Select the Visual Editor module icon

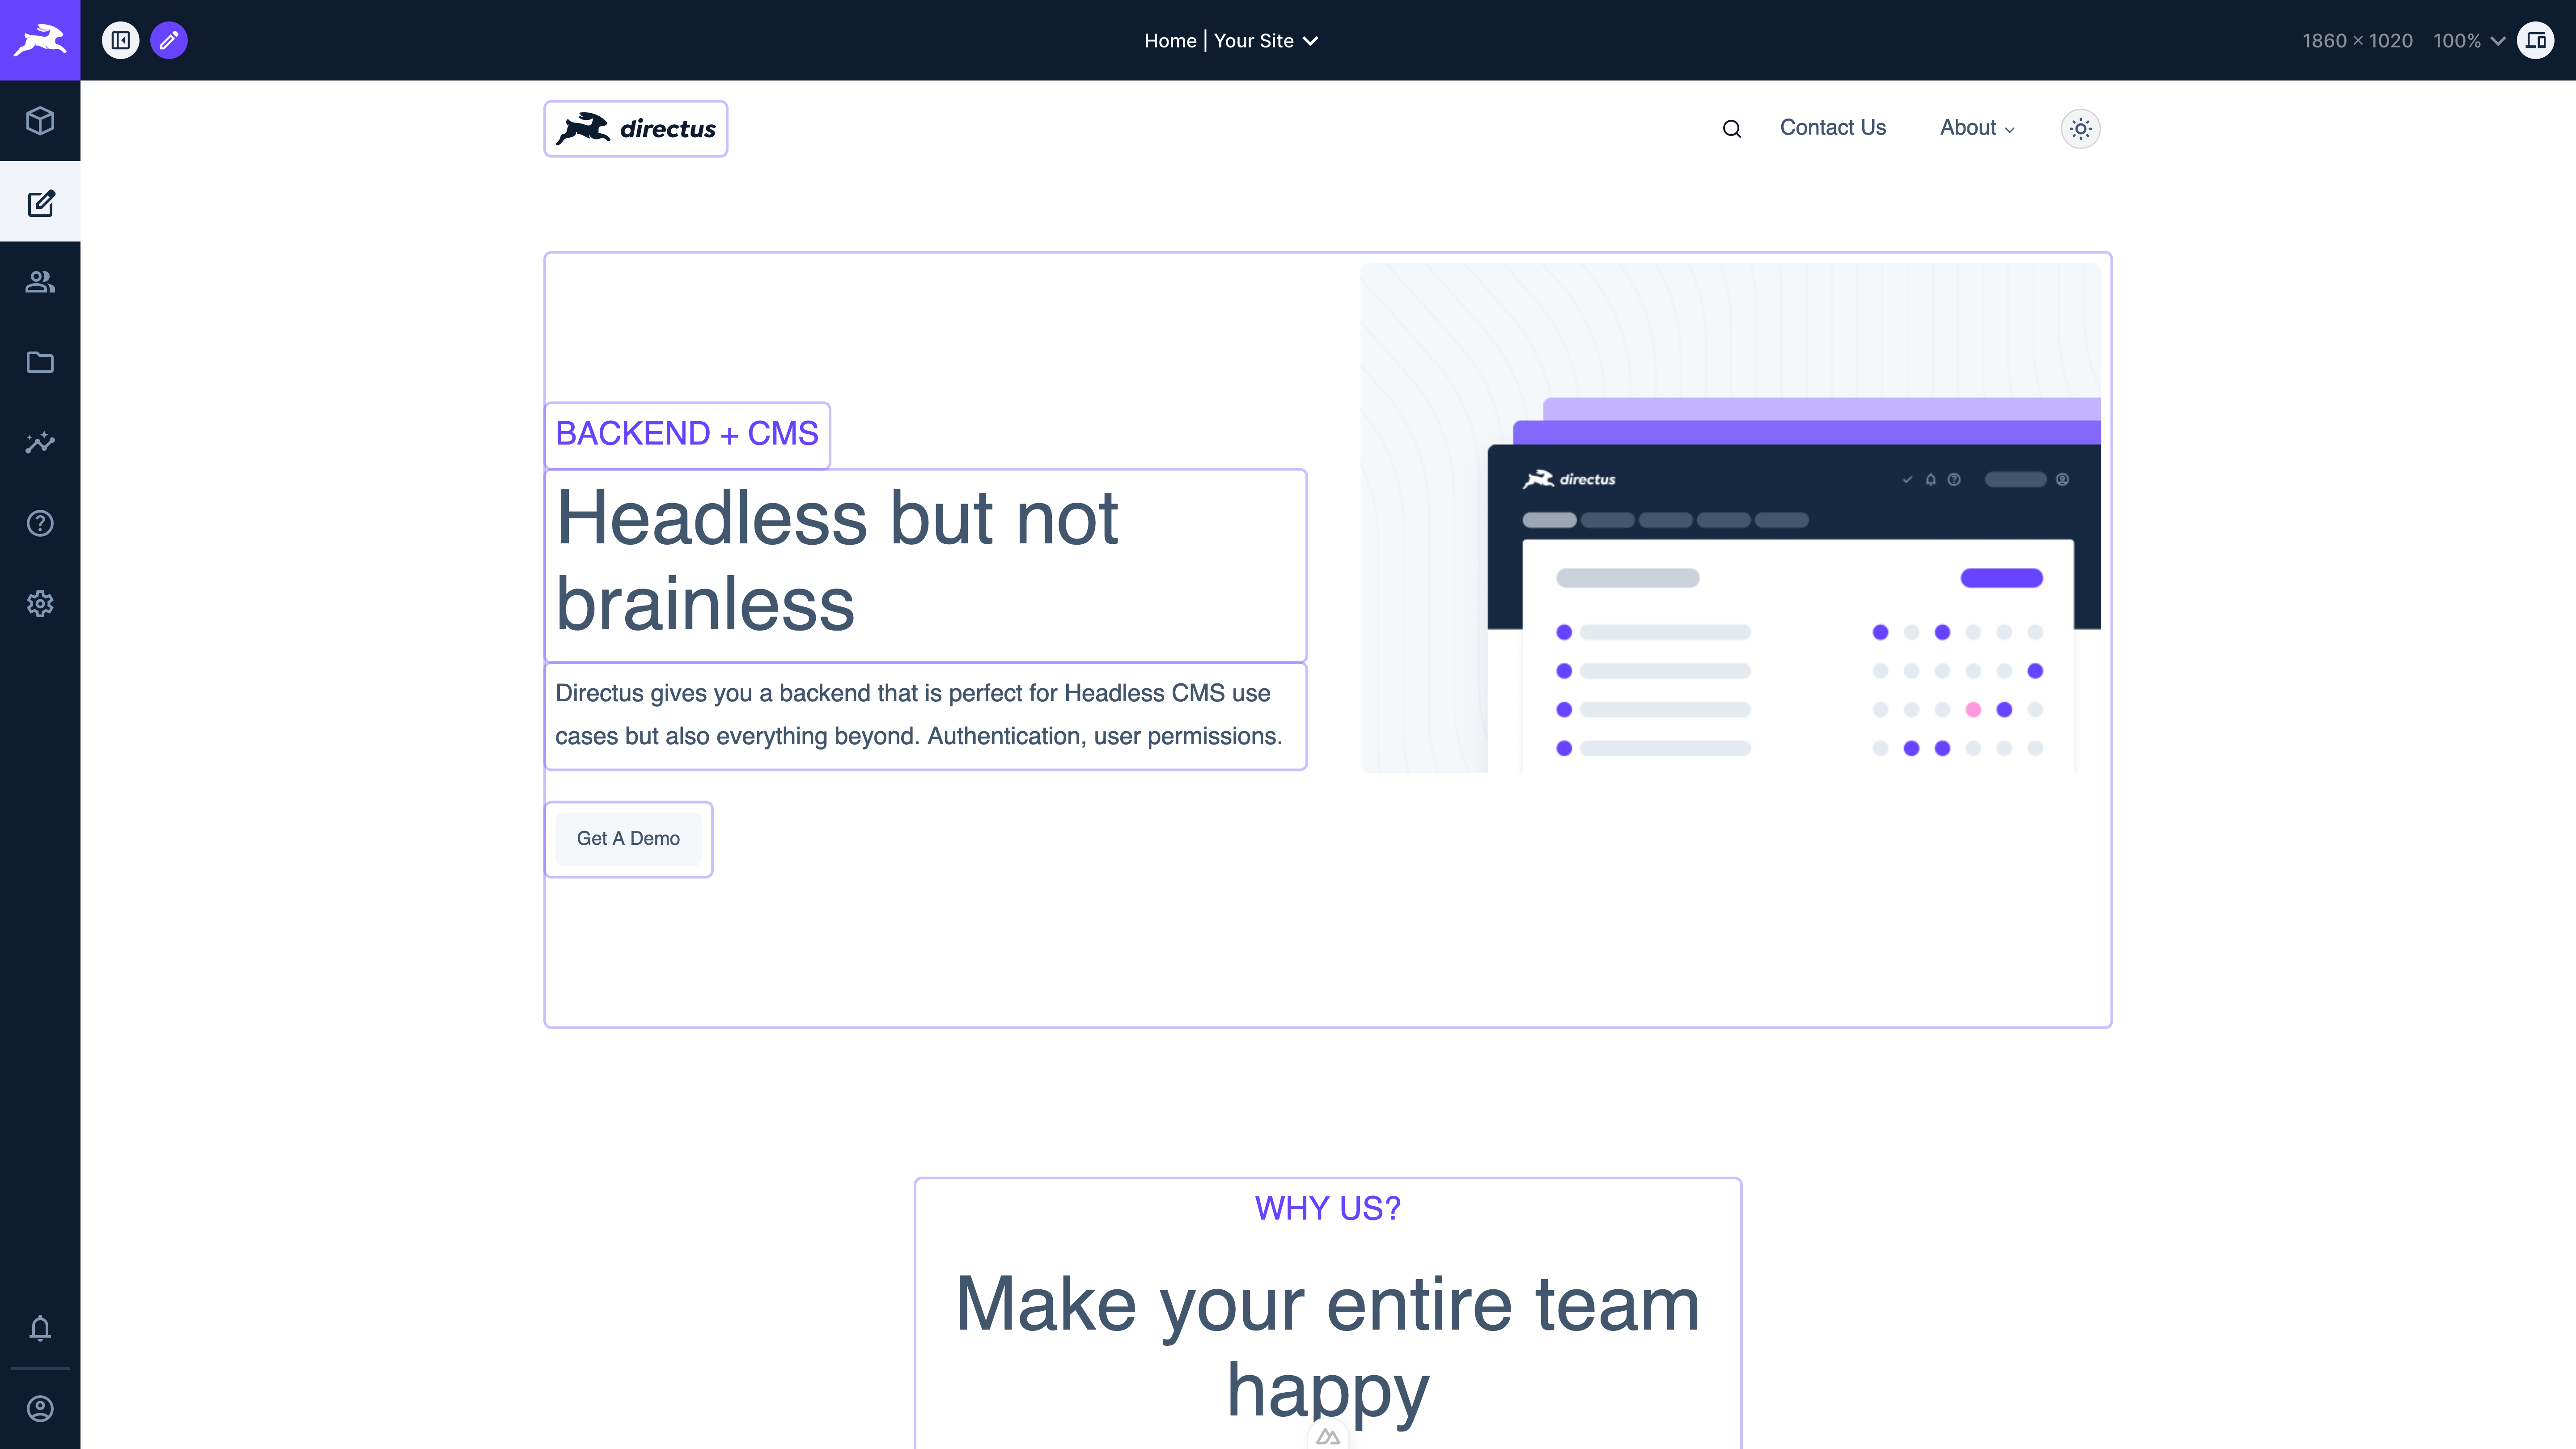tap(40, 203)
